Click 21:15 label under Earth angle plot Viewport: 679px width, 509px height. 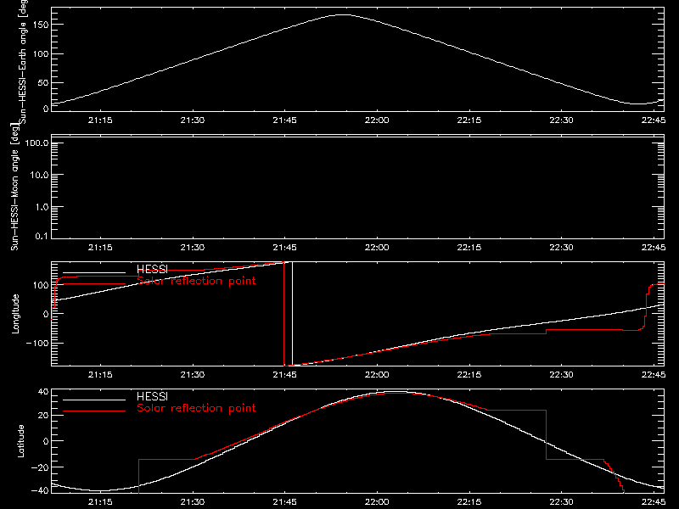point(100,120)
